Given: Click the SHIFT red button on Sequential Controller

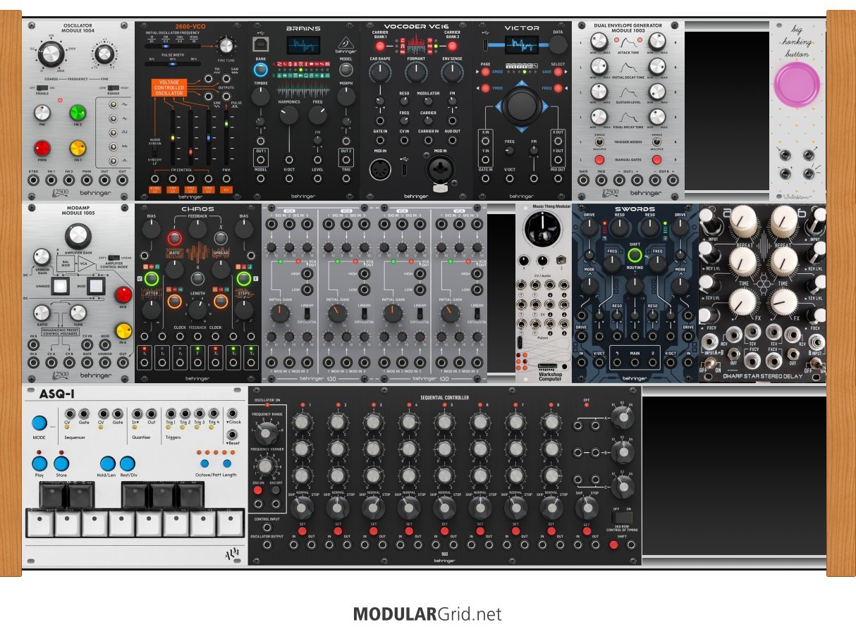Looking at the screenshot, I should (x=614, y=544).
